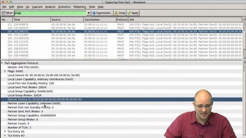This screenshot has height=138, width=246.
Task: Expand TLV Entry #2
Action: pyautogui.click(x=5, y=136)
